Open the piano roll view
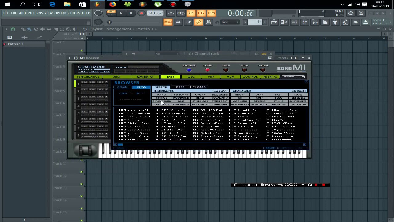Screen dimensions: 394x222 click(x=284, y=22)
